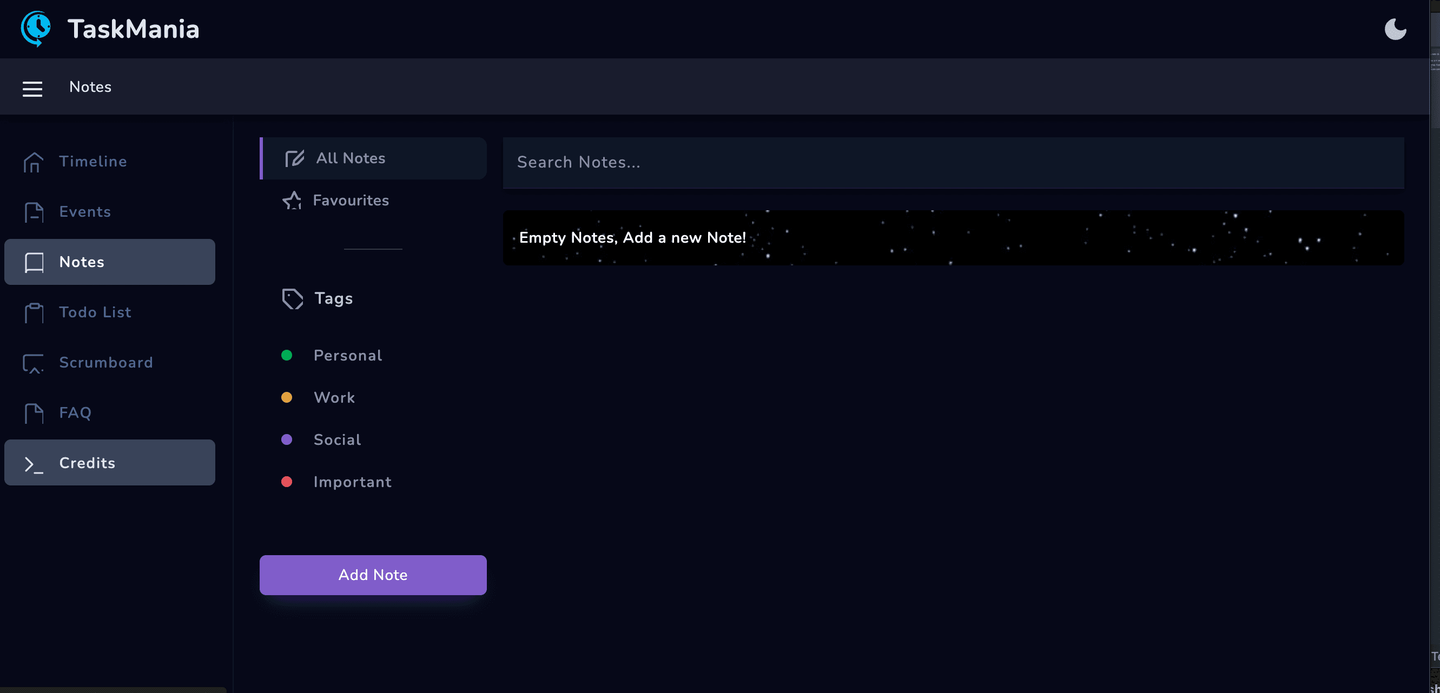Open Timeline from the home icon
The image size is (1440, 693).
click(x=34, y=162)
